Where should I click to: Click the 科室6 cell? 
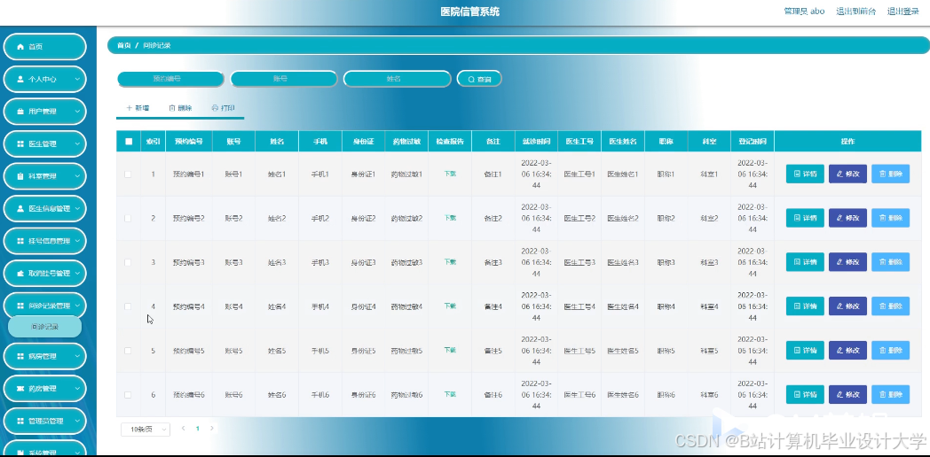click(x=709, y=395)
